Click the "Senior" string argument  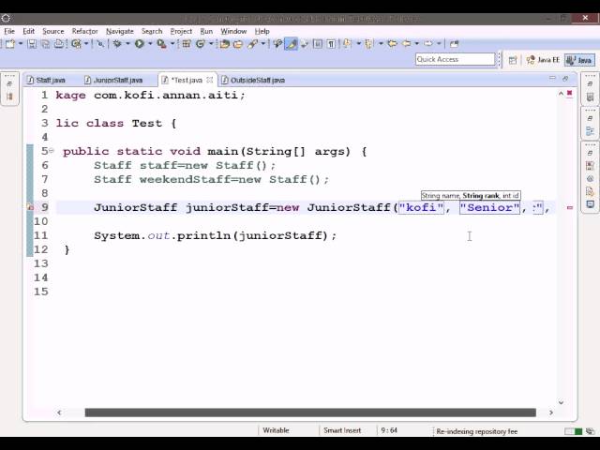pyautogui.click(x=489, y=207)
